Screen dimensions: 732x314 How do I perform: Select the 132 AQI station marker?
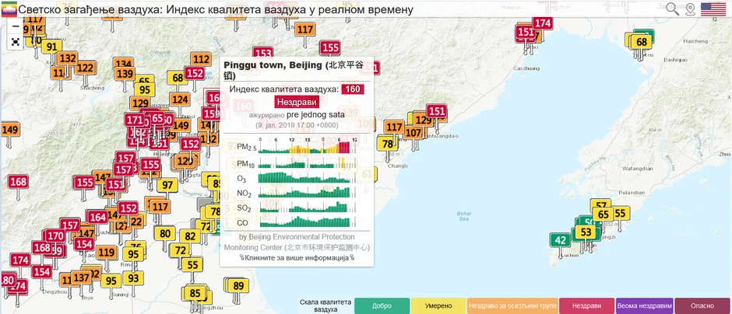(68, 59)
